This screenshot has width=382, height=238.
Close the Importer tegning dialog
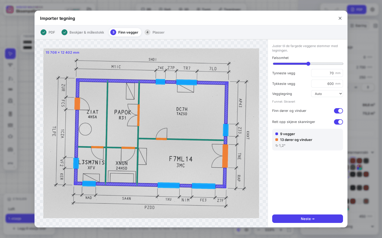(340, 18)
